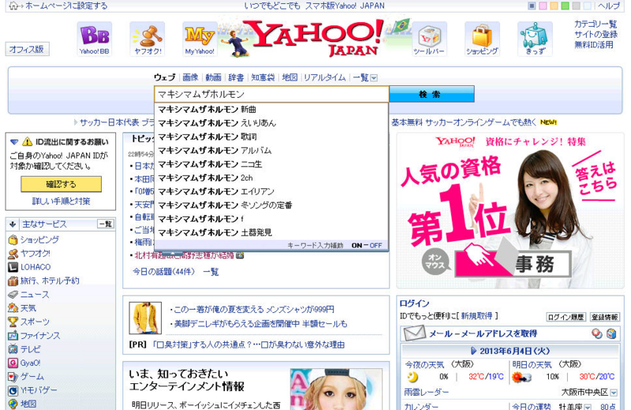Open the きっず robot icon

535,39
